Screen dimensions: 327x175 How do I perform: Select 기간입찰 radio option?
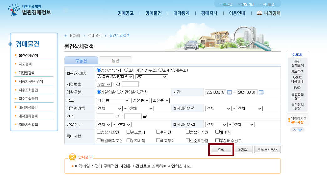click(x=119, y=92)
